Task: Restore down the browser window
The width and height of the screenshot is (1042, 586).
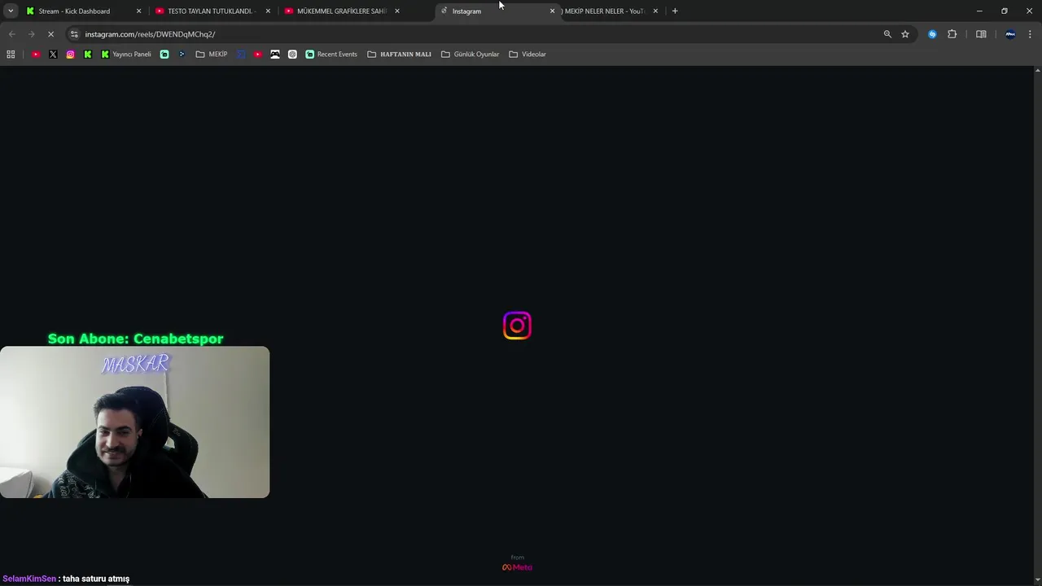Action: point(1005,11)
